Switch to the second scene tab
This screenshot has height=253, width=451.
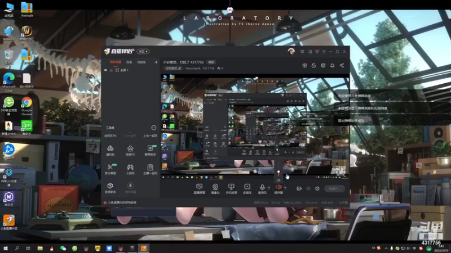tap(129, 62)
